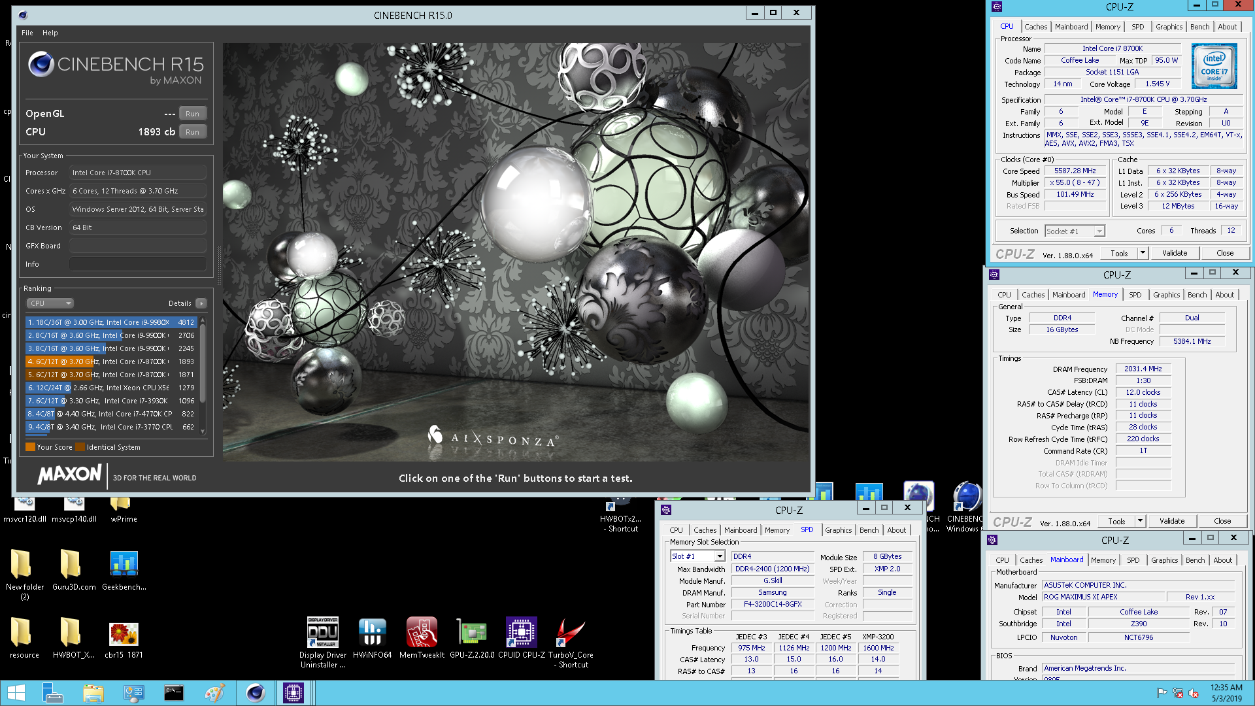This screenshot has width=1255, height=706.
Task: Switch to CPU-Z in the taskbar
Action: (293, 693)
